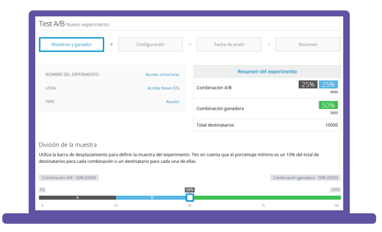Screen dimensions: 382x232
Task: Click the Asunto type link
Action: coord(172,101)
